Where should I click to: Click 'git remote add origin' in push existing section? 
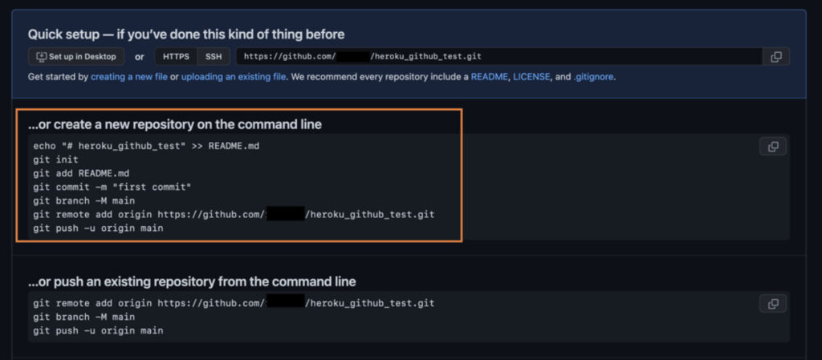coord(234,303)
